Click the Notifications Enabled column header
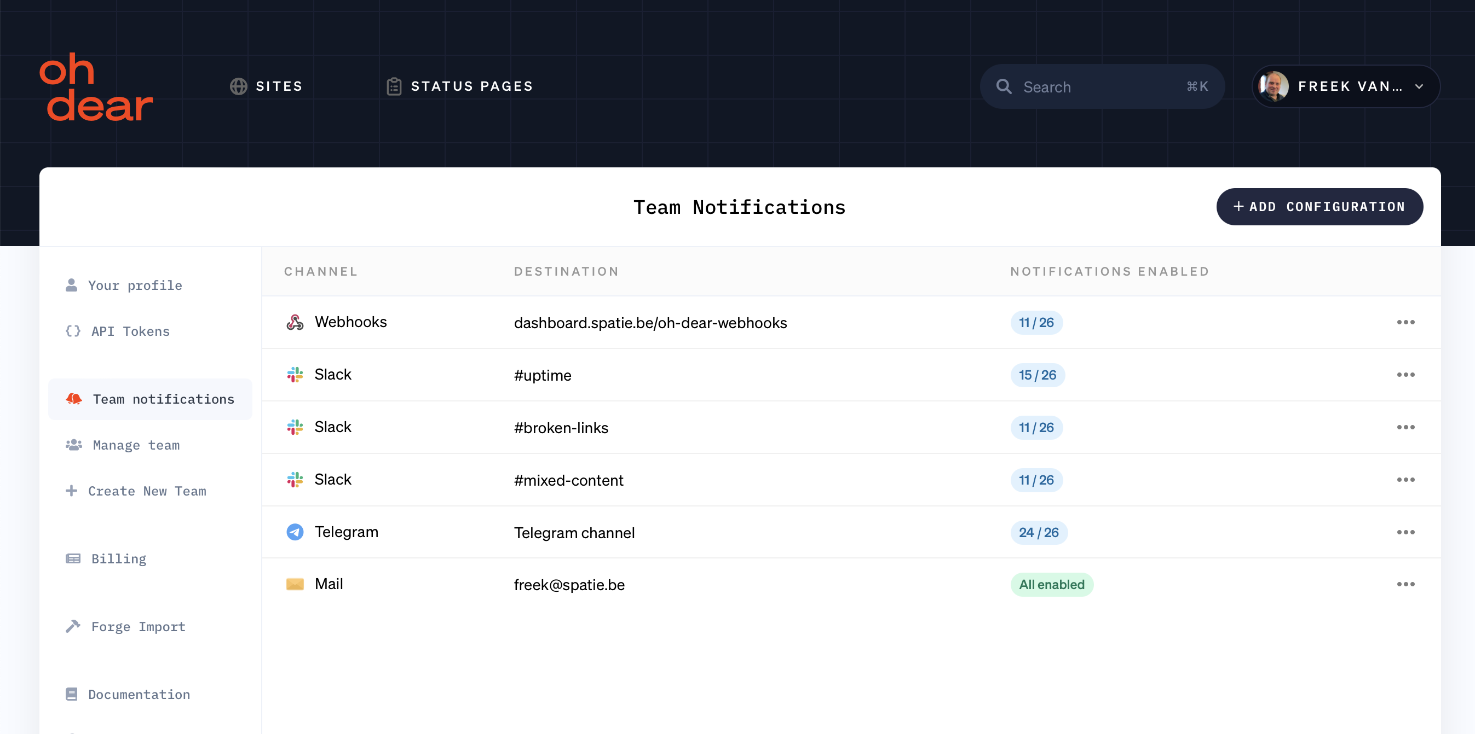The height and width of the screenshot is (734, 1475). pos(1110,271)
